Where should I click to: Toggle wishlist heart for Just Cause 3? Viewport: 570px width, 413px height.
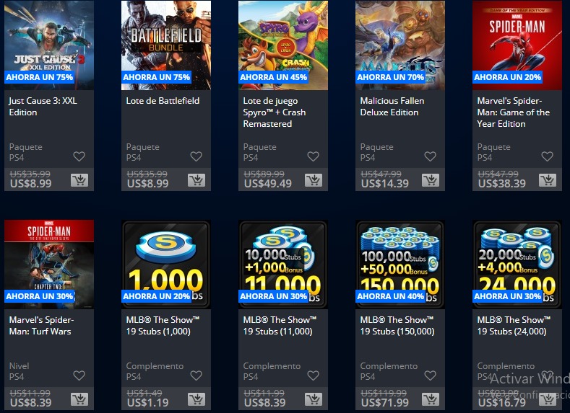click(x=79, y=156)
